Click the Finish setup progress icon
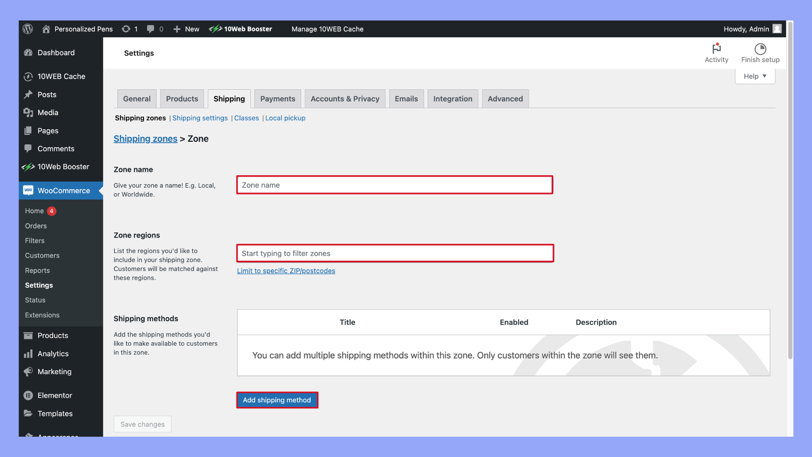Screen dimensions: 812x457 click(760, 49)
